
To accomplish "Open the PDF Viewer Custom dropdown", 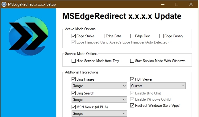I will [158, 86].
